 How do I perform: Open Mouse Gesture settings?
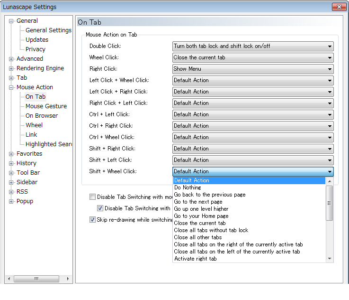tap(46, 106)
